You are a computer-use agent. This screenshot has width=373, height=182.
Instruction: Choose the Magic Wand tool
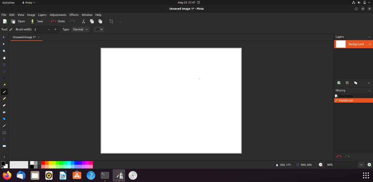pyautogui.click(x=4, y=85)
